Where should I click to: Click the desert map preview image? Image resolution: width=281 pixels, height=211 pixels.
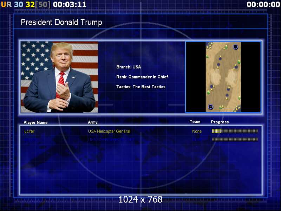click(x=223, y=77)
